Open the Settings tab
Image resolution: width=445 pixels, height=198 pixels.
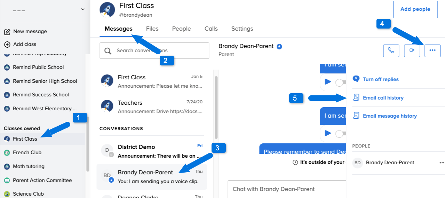click(x=242, y=29)
